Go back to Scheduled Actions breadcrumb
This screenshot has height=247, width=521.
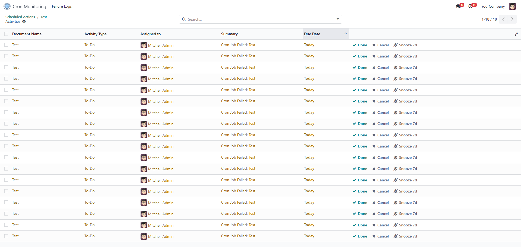point(20,17)
